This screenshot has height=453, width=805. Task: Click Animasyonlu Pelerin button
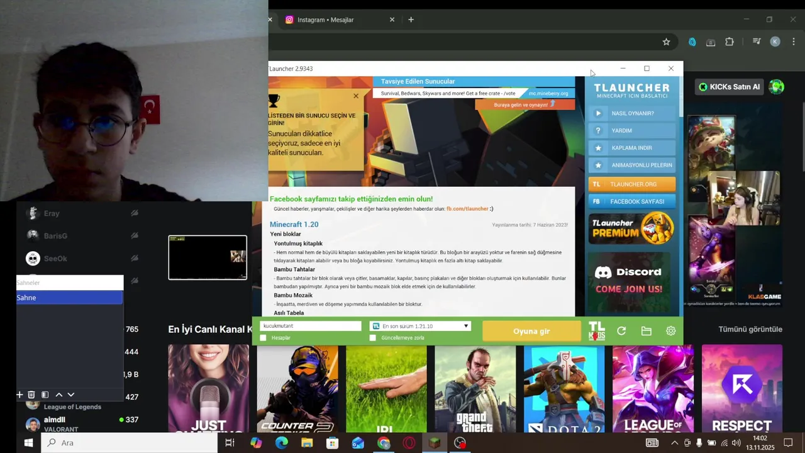click(x=632, y=165)
